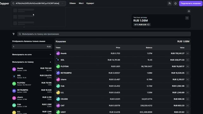Click thumb value RUB 755,141.27
This screenshot has width=203, height=114.
point(178,54)
